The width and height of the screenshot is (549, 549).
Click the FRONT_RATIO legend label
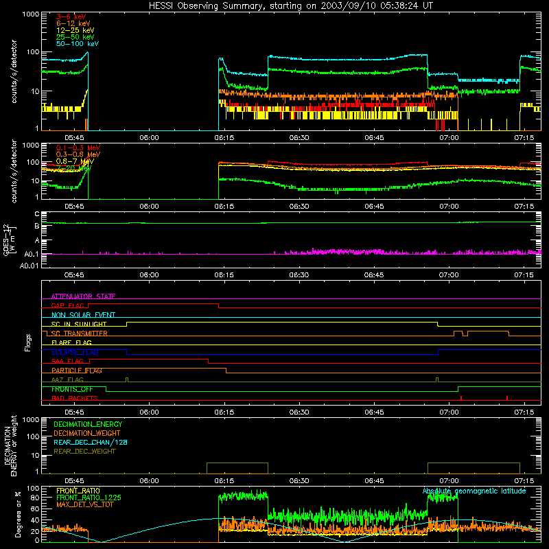(78, 491)
